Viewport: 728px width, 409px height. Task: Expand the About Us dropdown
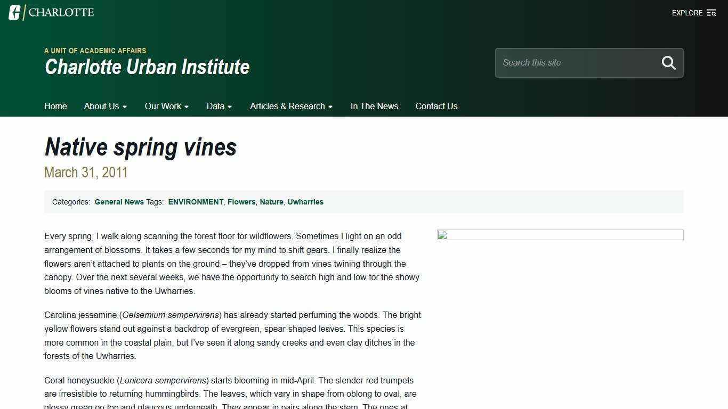tap(105, 106)
